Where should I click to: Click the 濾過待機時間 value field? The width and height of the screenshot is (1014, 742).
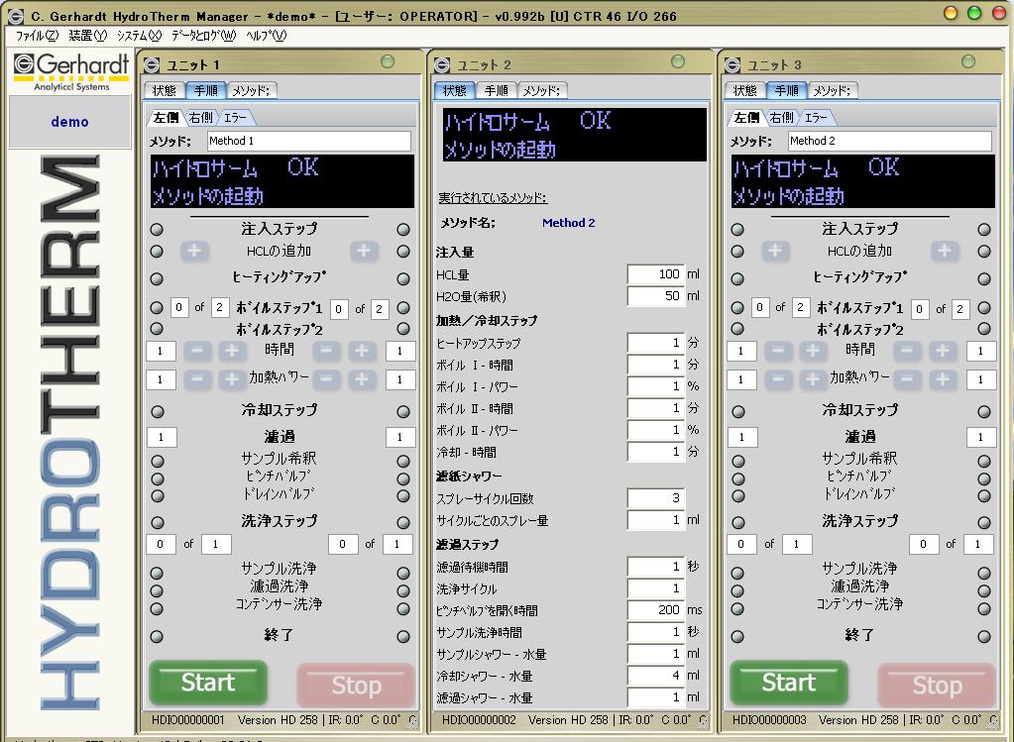pos(655,567)
